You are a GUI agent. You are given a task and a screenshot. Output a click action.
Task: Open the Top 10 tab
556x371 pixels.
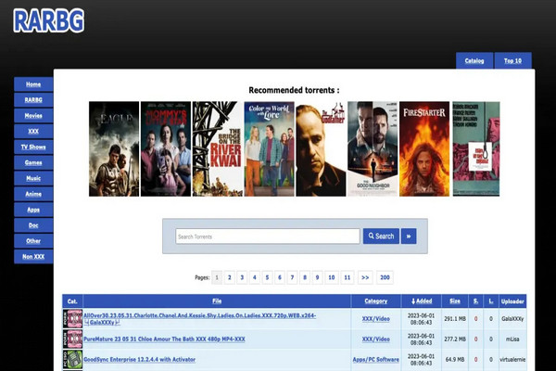point(512,60)
